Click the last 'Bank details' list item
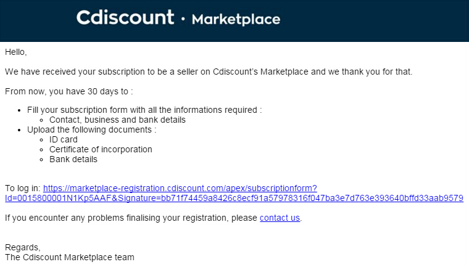Viewport: 469px width, 267px height. point(73,159)
